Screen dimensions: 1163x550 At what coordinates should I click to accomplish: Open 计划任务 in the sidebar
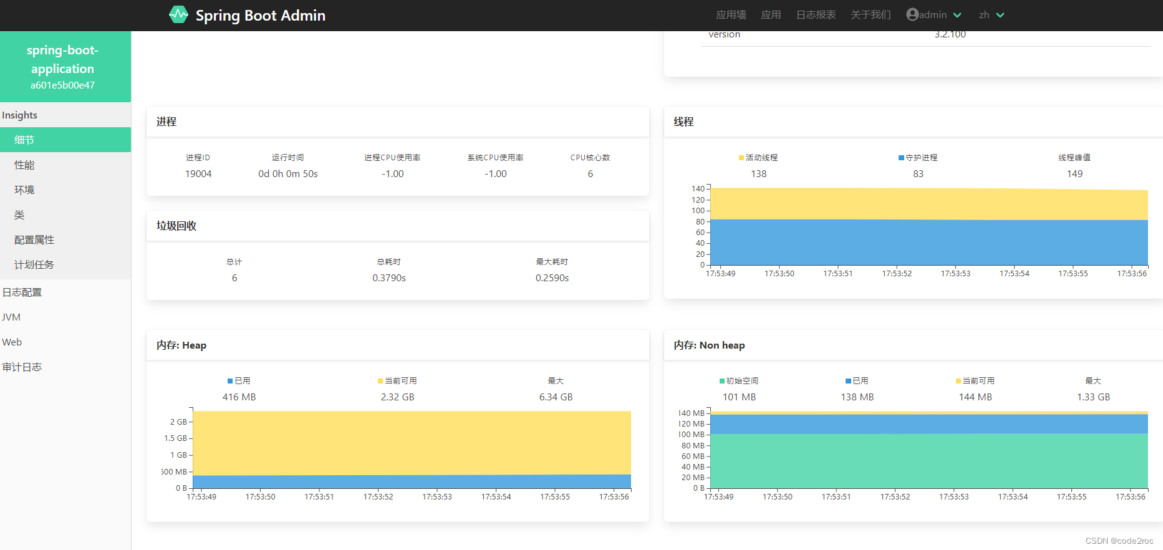tap(65, 264)
